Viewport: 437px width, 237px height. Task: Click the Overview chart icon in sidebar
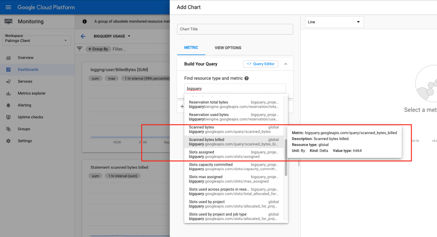coord(8,58)
